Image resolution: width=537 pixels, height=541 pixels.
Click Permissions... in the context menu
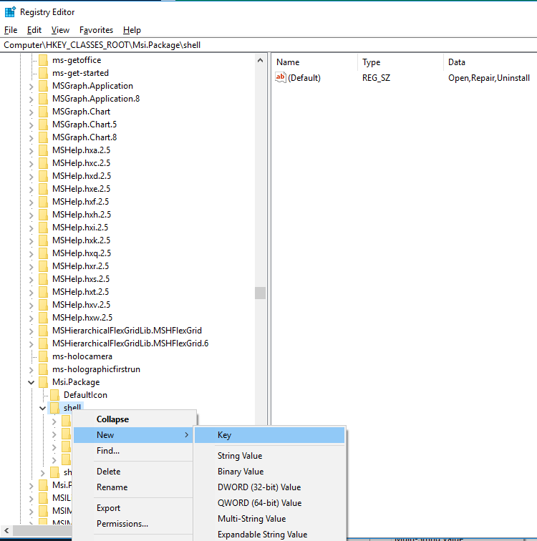(122, 524)
